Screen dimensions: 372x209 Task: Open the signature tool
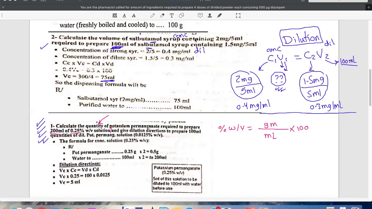tap(219, 16)
